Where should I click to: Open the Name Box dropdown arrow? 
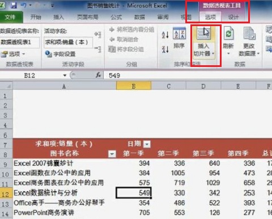pos(65,75)
